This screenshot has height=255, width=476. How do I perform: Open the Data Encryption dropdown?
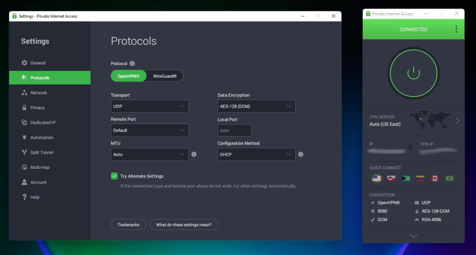tap(256, 106)
